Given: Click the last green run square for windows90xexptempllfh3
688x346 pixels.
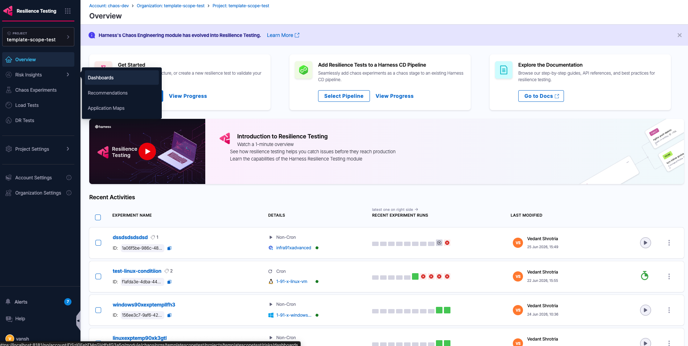Looking at the screenshot, I should (447, 310).
